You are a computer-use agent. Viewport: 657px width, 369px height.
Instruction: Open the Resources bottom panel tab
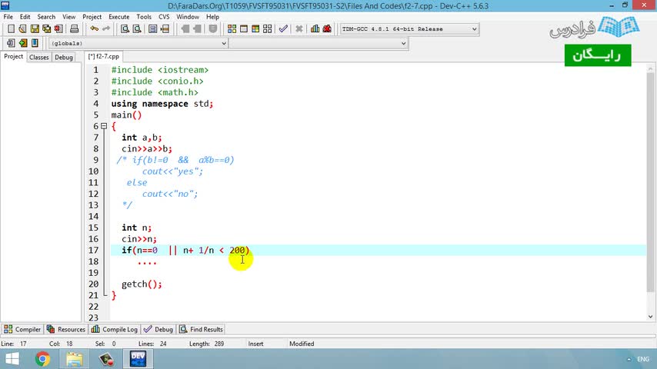(66, 329)
